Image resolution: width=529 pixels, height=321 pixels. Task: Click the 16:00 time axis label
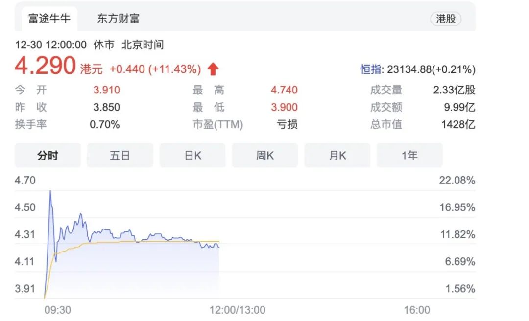coord(417,310)
